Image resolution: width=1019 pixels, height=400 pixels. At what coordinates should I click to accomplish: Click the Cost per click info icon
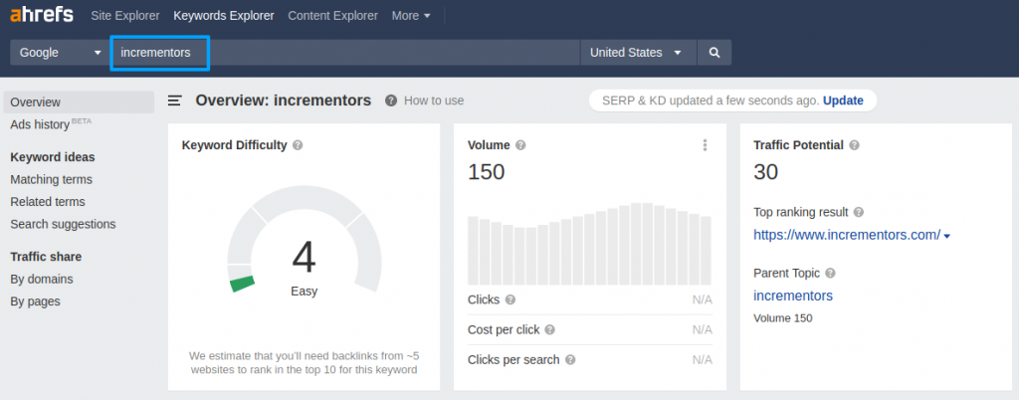tap(549, 330)
